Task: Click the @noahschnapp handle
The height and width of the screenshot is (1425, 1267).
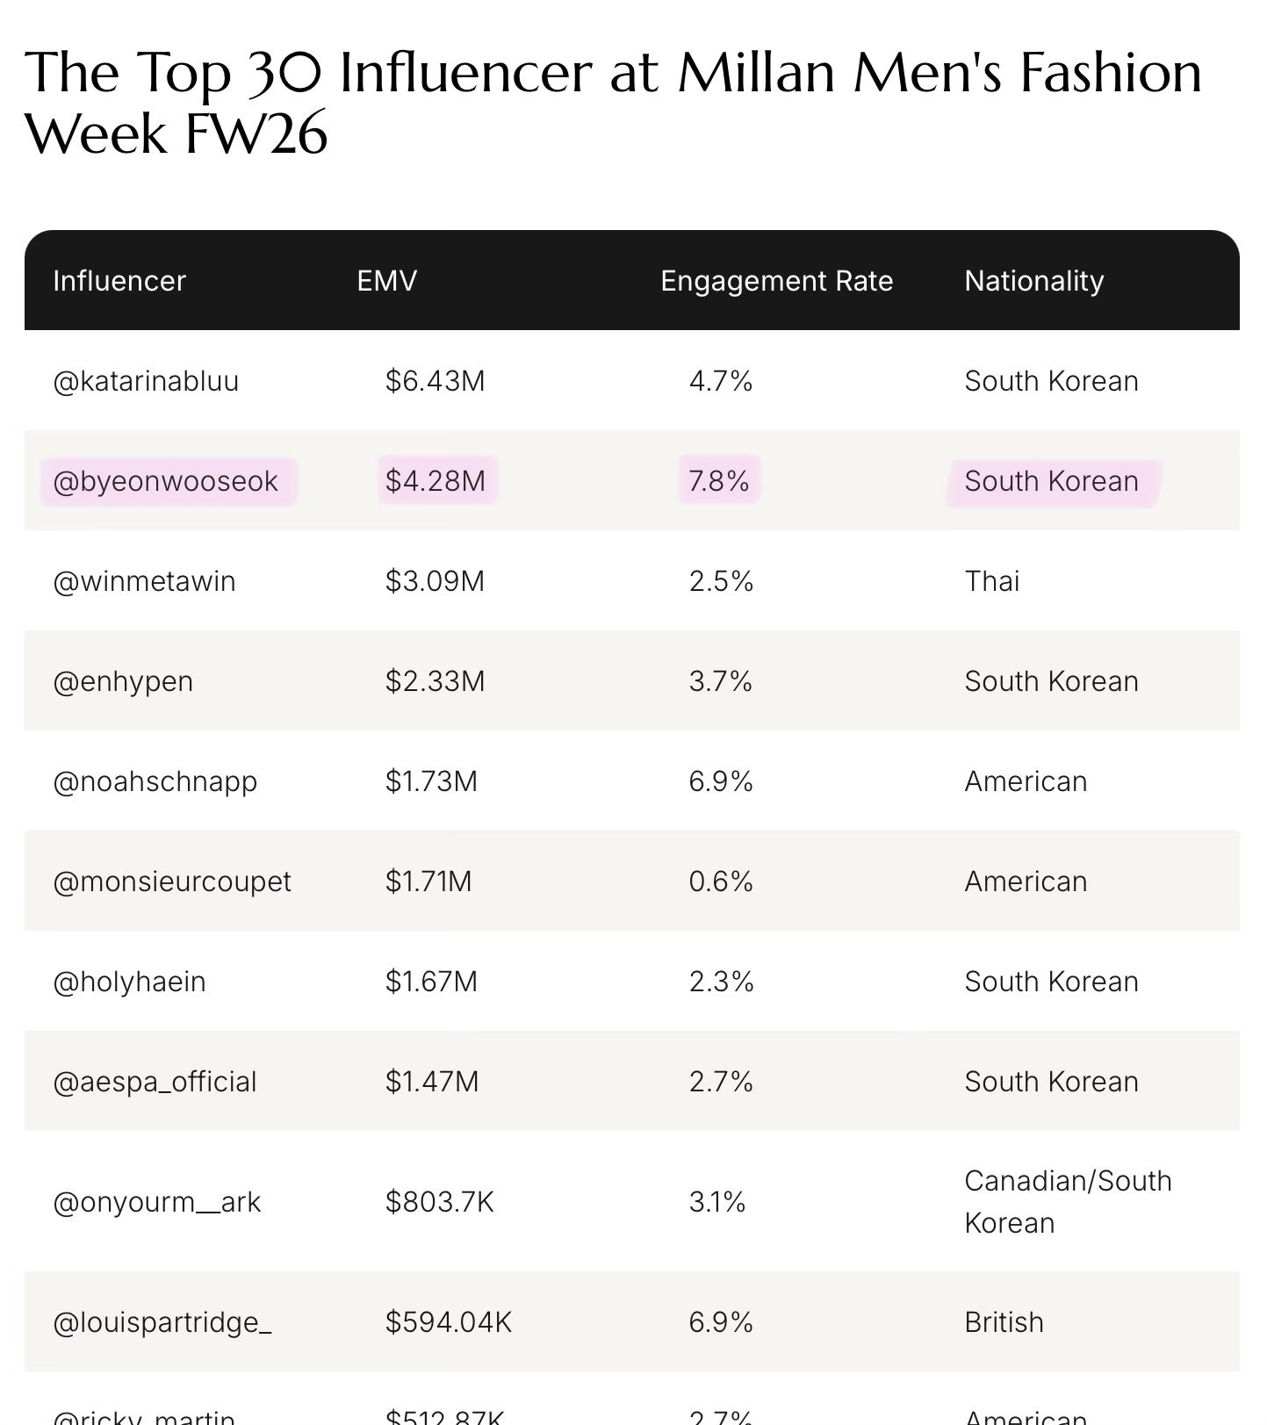Action: pyautogui.click(x=155, y=781)
